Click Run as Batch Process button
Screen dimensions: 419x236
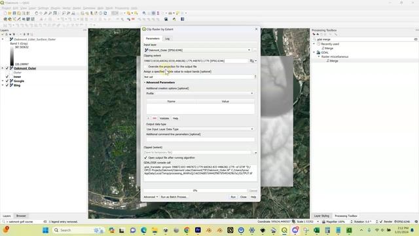pos(174,197)
